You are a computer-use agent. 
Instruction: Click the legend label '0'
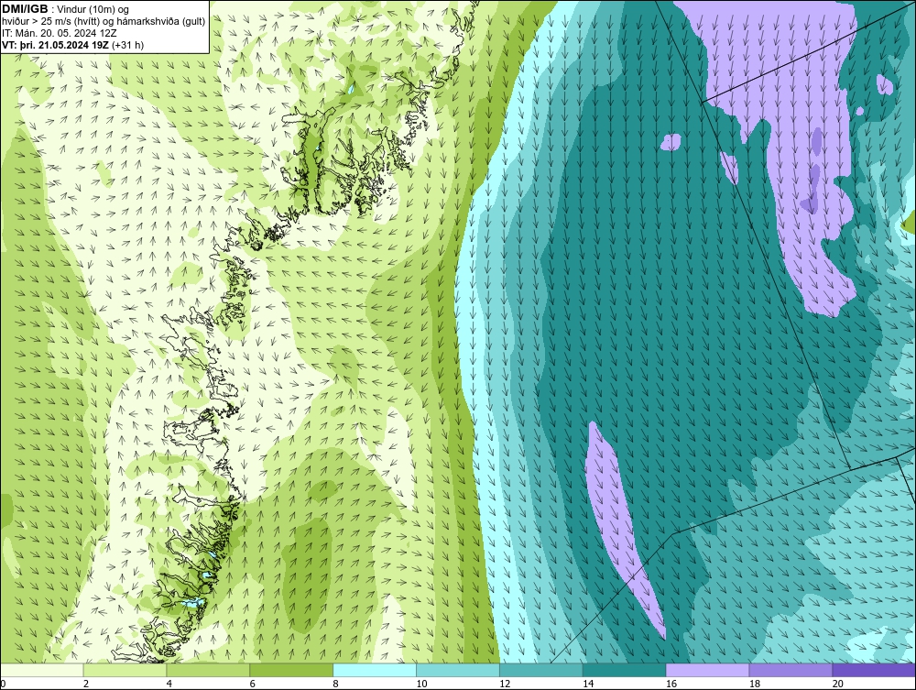[3, 684]
